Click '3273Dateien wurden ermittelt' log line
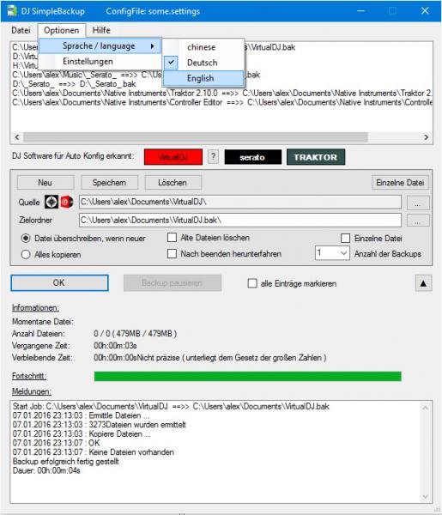This screenshot has height=515, width=442. [x=100, y=425]
